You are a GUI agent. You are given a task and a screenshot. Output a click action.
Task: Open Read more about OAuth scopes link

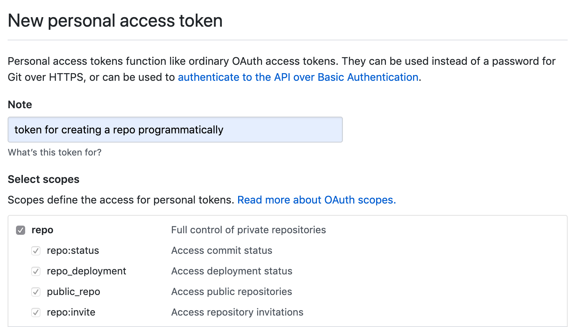tap(317, 200)
